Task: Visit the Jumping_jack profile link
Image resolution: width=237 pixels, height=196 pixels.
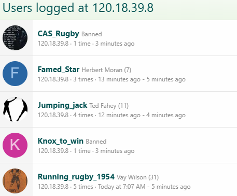Action: click(x=62, y=105)
